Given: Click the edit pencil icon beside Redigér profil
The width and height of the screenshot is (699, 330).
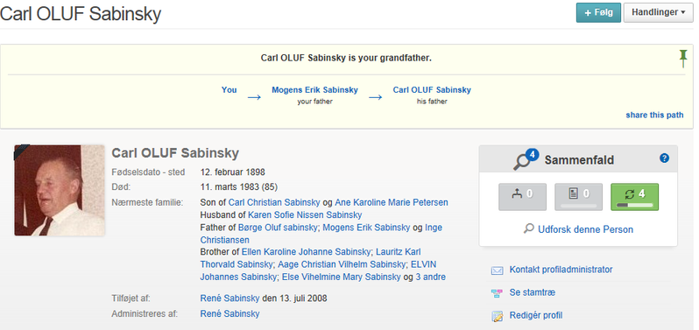Looking at the screenshot, I should point(497,316).
